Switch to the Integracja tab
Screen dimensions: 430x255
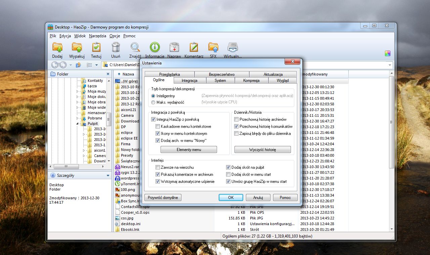coord(189,81)
